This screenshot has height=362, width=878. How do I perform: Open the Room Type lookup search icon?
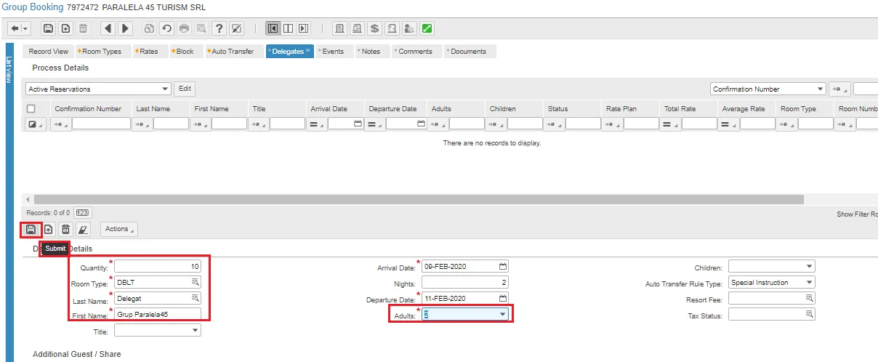tap(195, 282)
